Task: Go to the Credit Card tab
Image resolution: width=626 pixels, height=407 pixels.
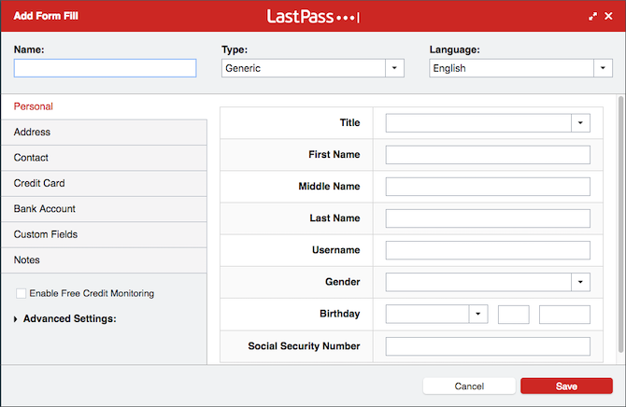Action: pos(104,183)
